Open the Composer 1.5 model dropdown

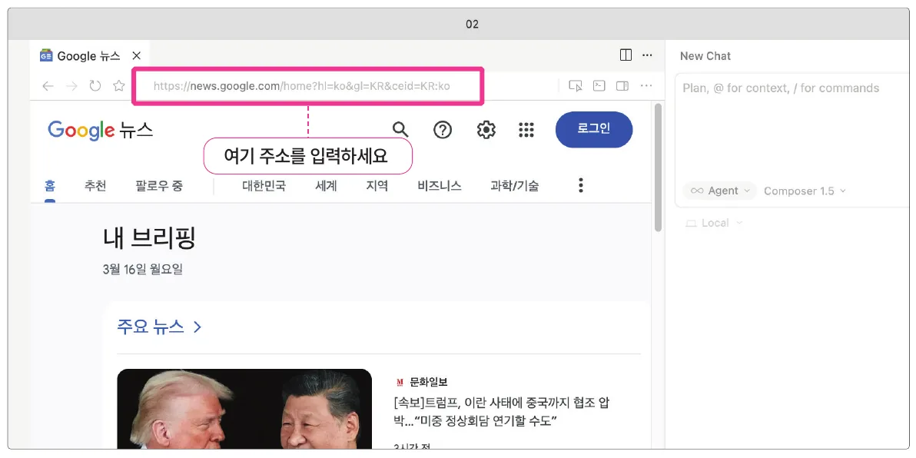805,191
